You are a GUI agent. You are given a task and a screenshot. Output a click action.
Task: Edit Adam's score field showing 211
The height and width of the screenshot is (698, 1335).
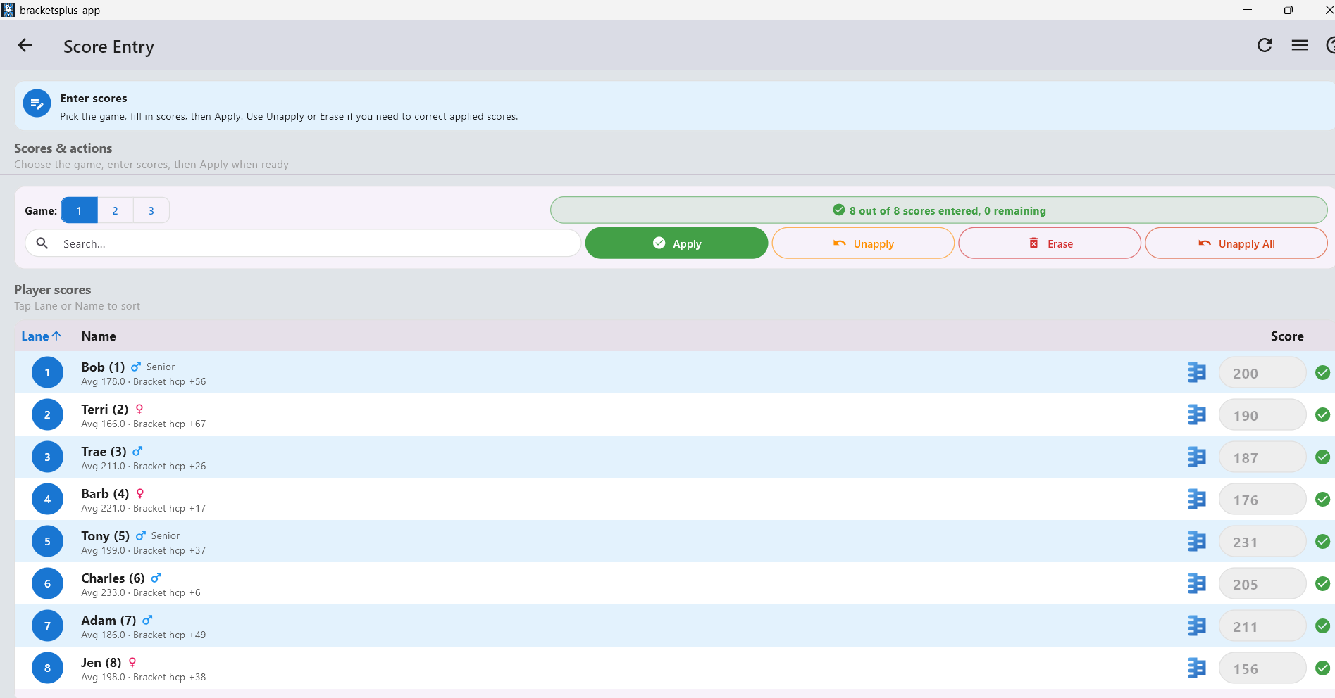point(1262,626)
